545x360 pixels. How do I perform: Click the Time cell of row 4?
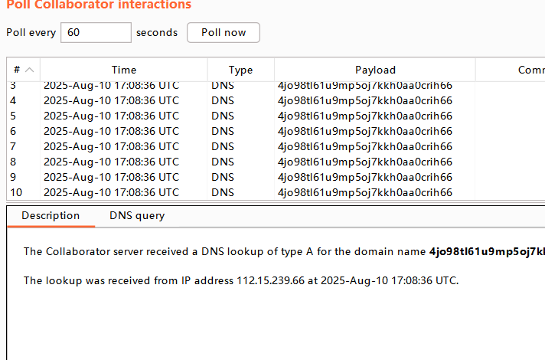[x=111, y=100]
